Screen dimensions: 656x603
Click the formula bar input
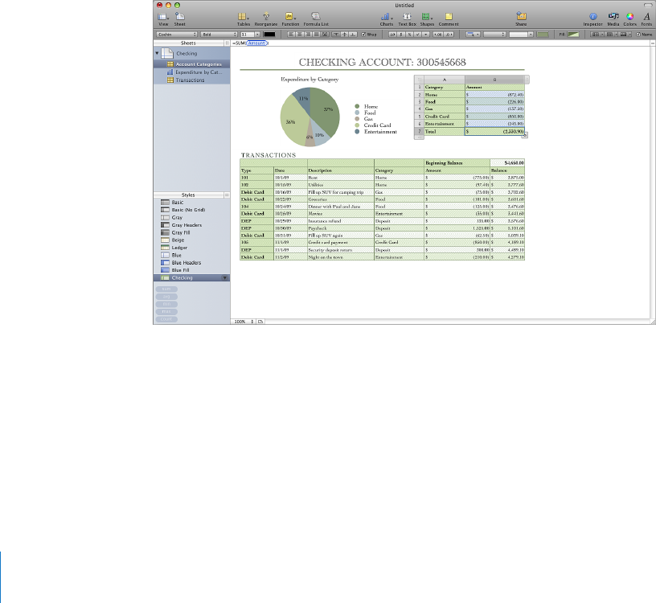439,43
